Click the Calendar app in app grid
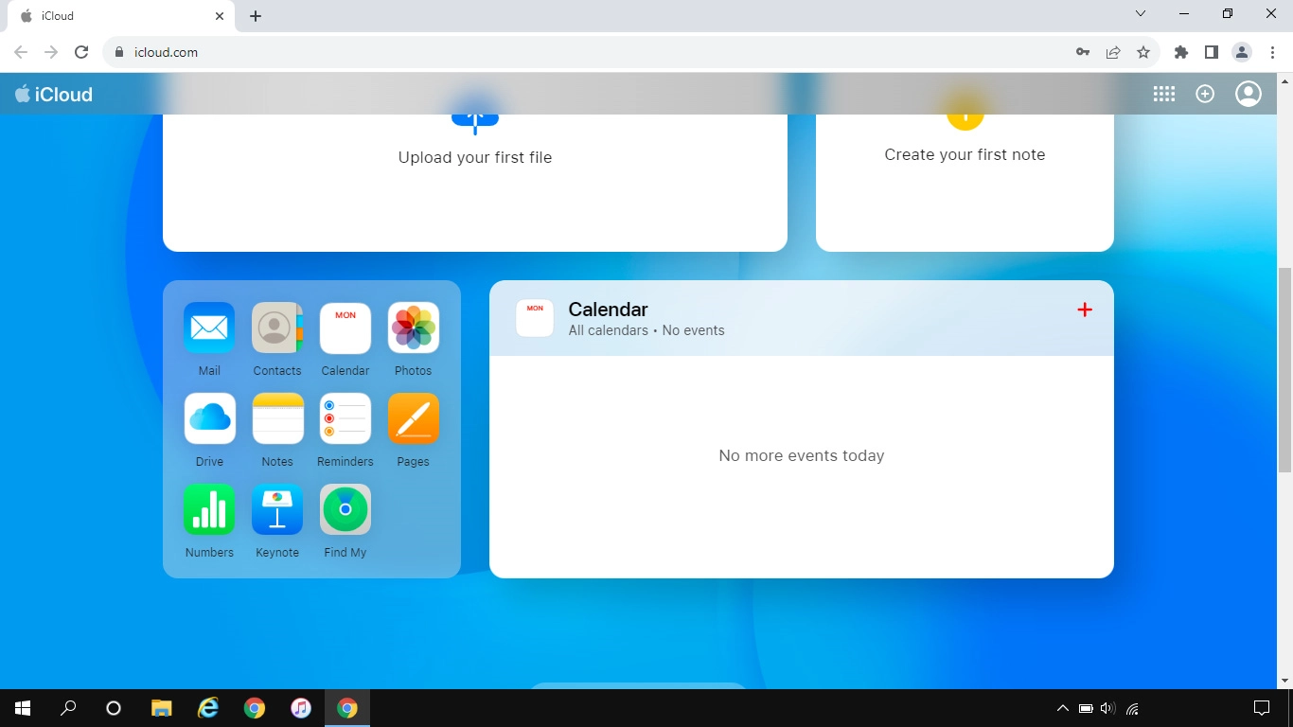1293x727 pixels. tap(345, 328)
